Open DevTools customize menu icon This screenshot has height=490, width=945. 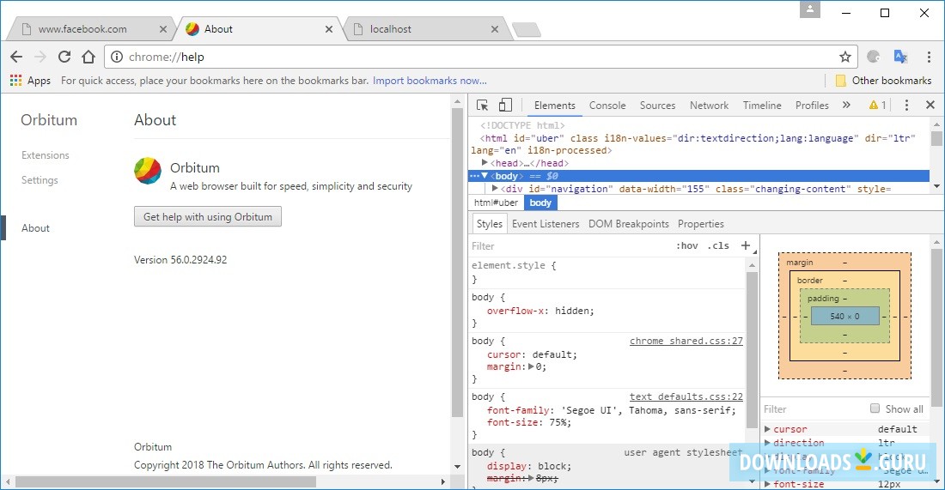click(906, 106)
